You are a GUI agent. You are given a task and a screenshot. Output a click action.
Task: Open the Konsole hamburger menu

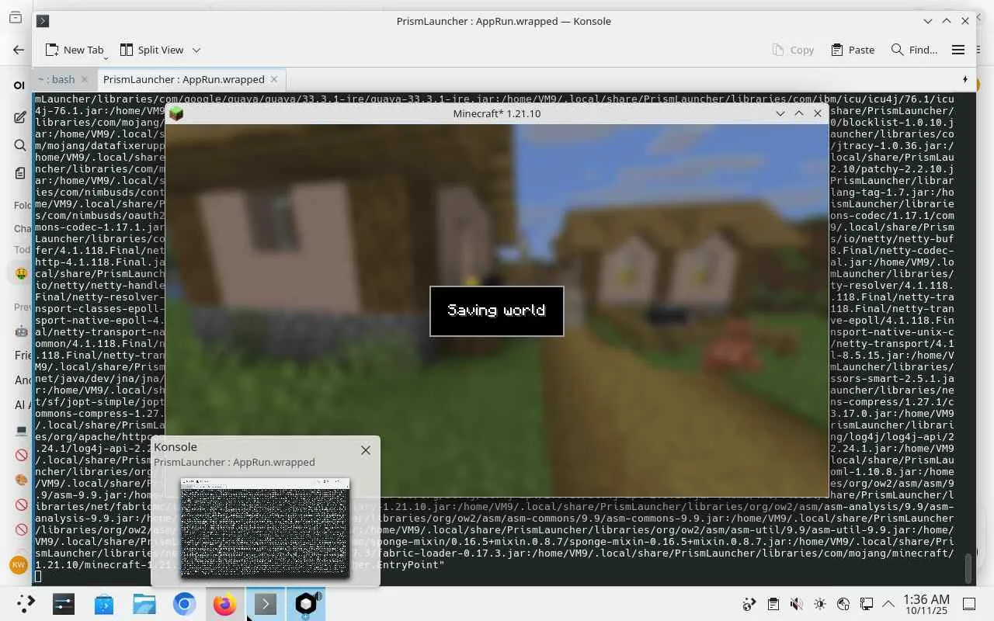[x=958, y=50]
